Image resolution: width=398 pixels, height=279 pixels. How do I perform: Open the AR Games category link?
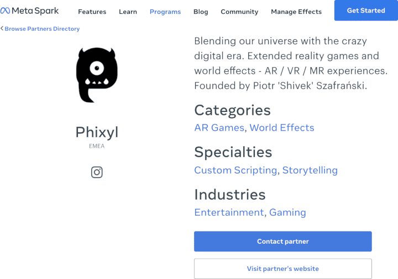pos(219,127)
